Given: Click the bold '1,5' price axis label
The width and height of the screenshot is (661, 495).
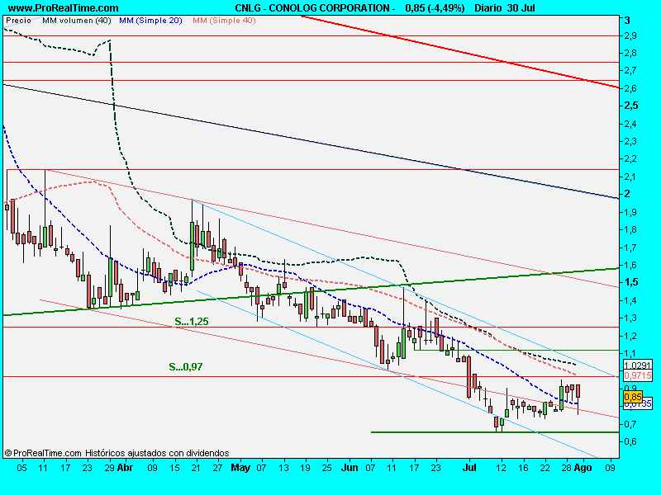Looking at the screenshot, I should 631,282.
